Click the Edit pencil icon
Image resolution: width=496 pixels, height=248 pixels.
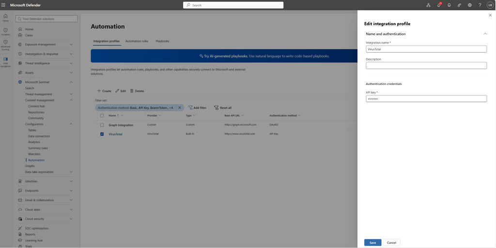(117, 91)
